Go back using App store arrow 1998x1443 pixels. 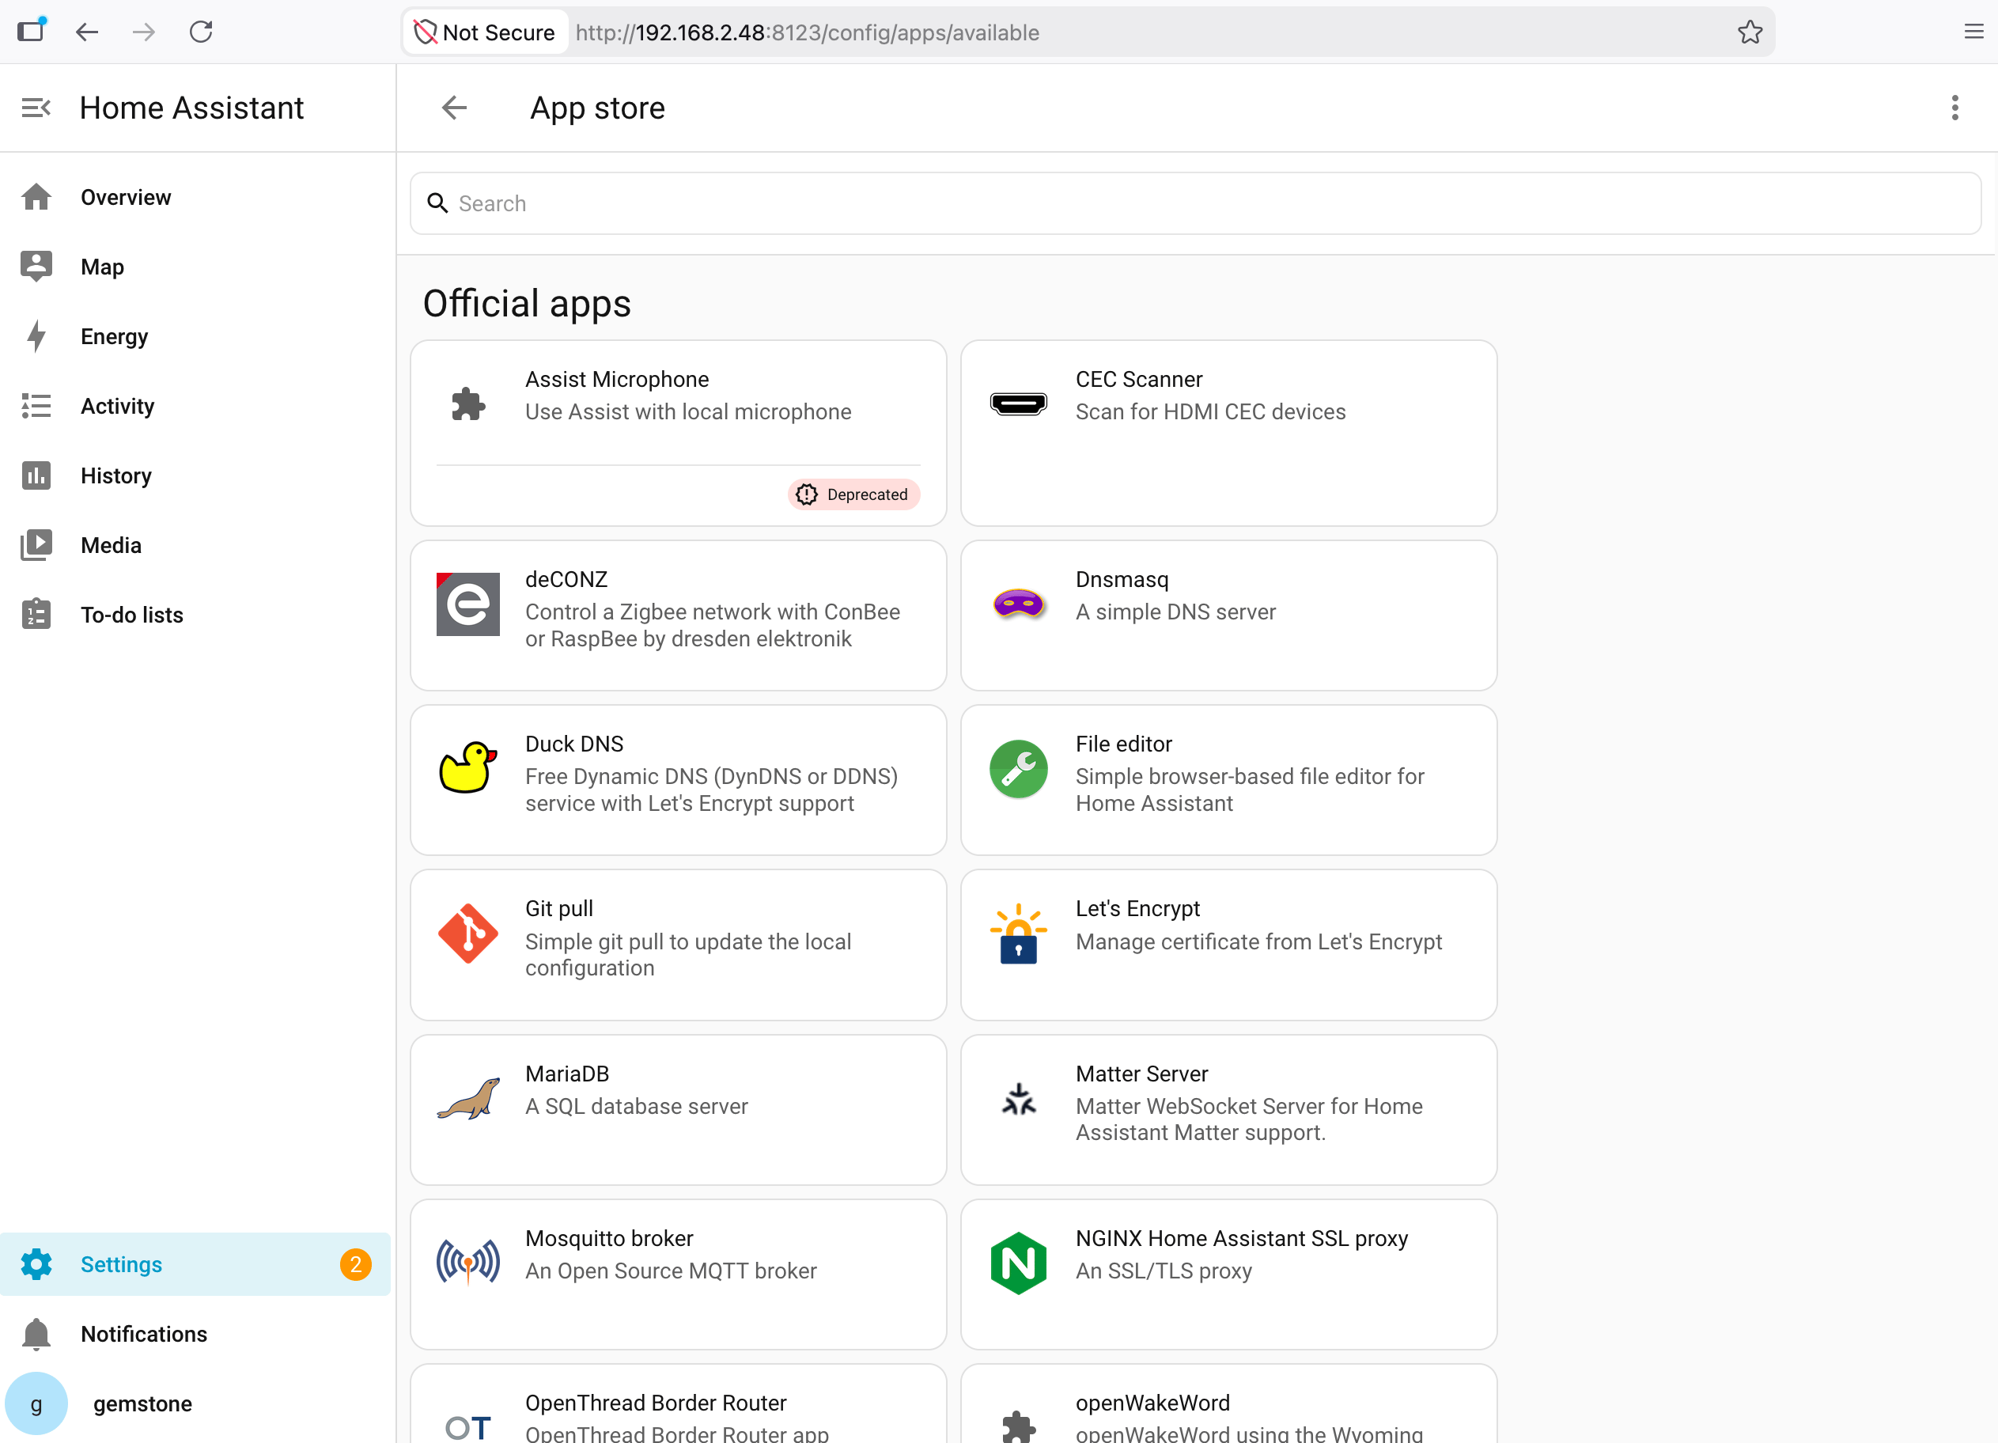click(454, 108)
